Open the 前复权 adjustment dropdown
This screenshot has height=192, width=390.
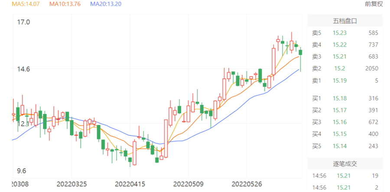pos(374,4)
